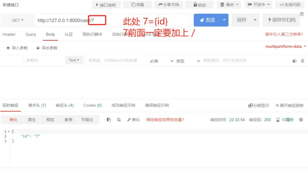
Task: Open the Text parameter type dropdown
Action: 74,60
